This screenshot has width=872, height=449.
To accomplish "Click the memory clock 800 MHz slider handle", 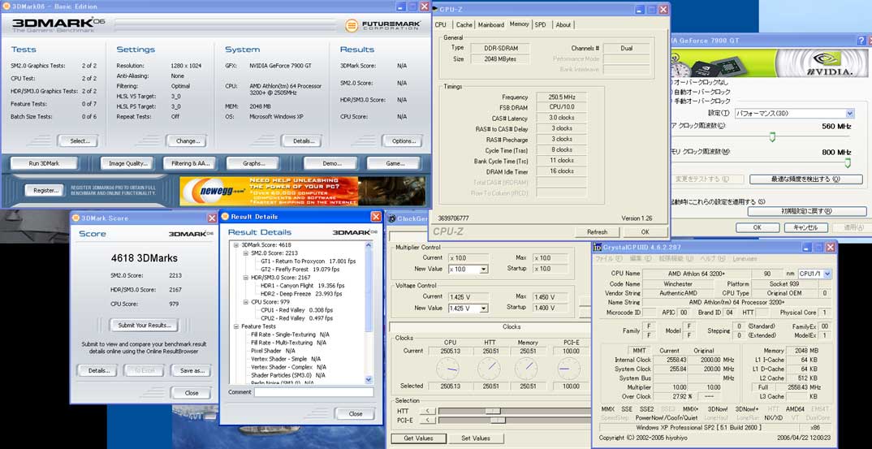I will (848, 162).
